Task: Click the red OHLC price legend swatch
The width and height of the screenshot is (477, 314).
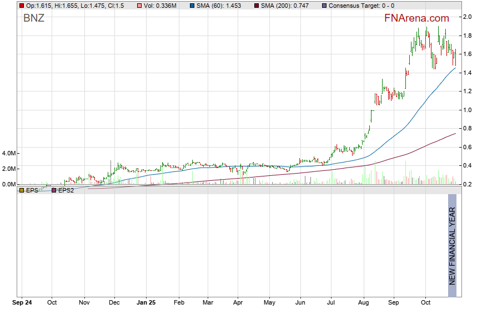Action: (x=21, y=6)
